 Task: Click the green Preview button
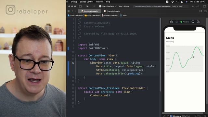click(x=185, y=22)
